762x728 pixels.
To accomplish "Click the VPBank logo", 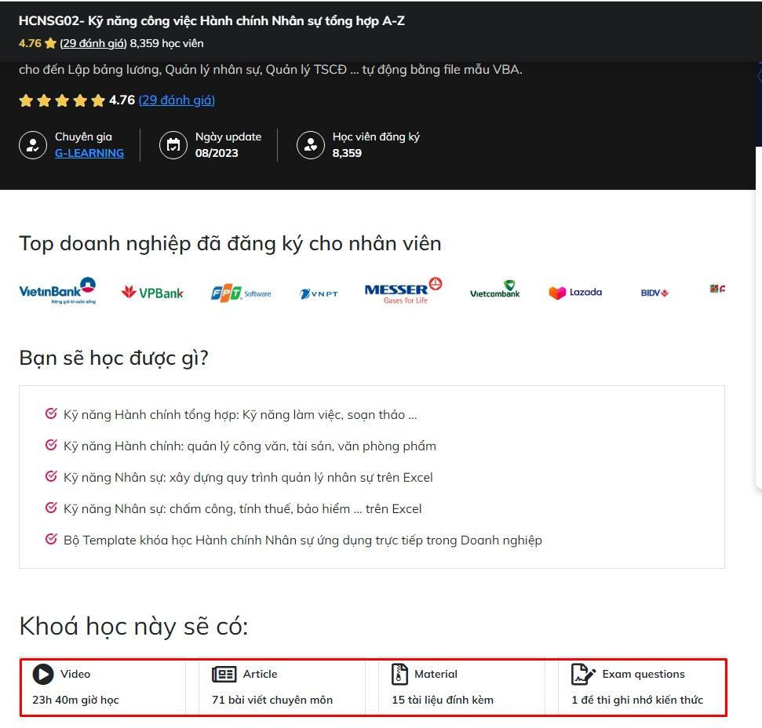I will click(152, 293).
